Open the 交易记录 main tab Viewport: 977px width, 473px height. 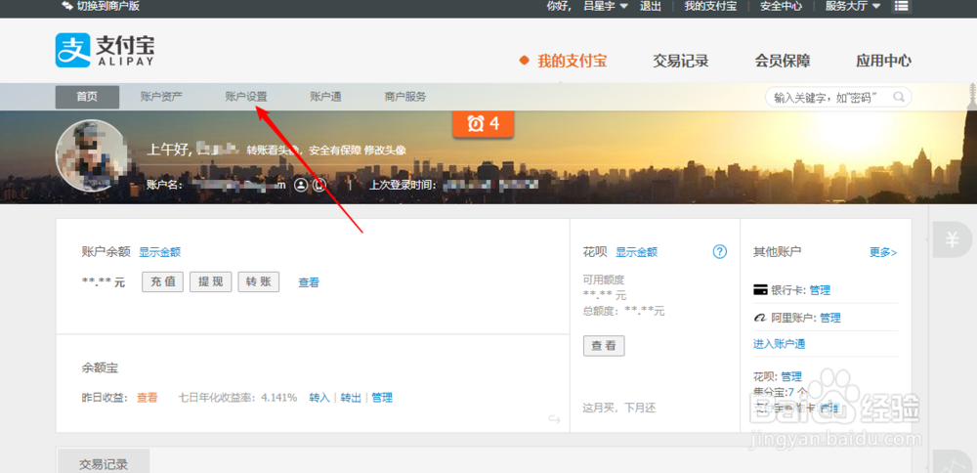[x=680, y=61]
